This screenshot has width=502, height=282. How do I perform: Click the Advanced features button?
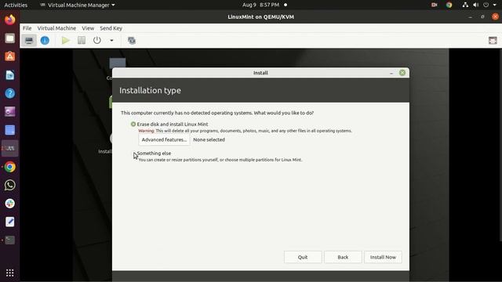[164, 139]
